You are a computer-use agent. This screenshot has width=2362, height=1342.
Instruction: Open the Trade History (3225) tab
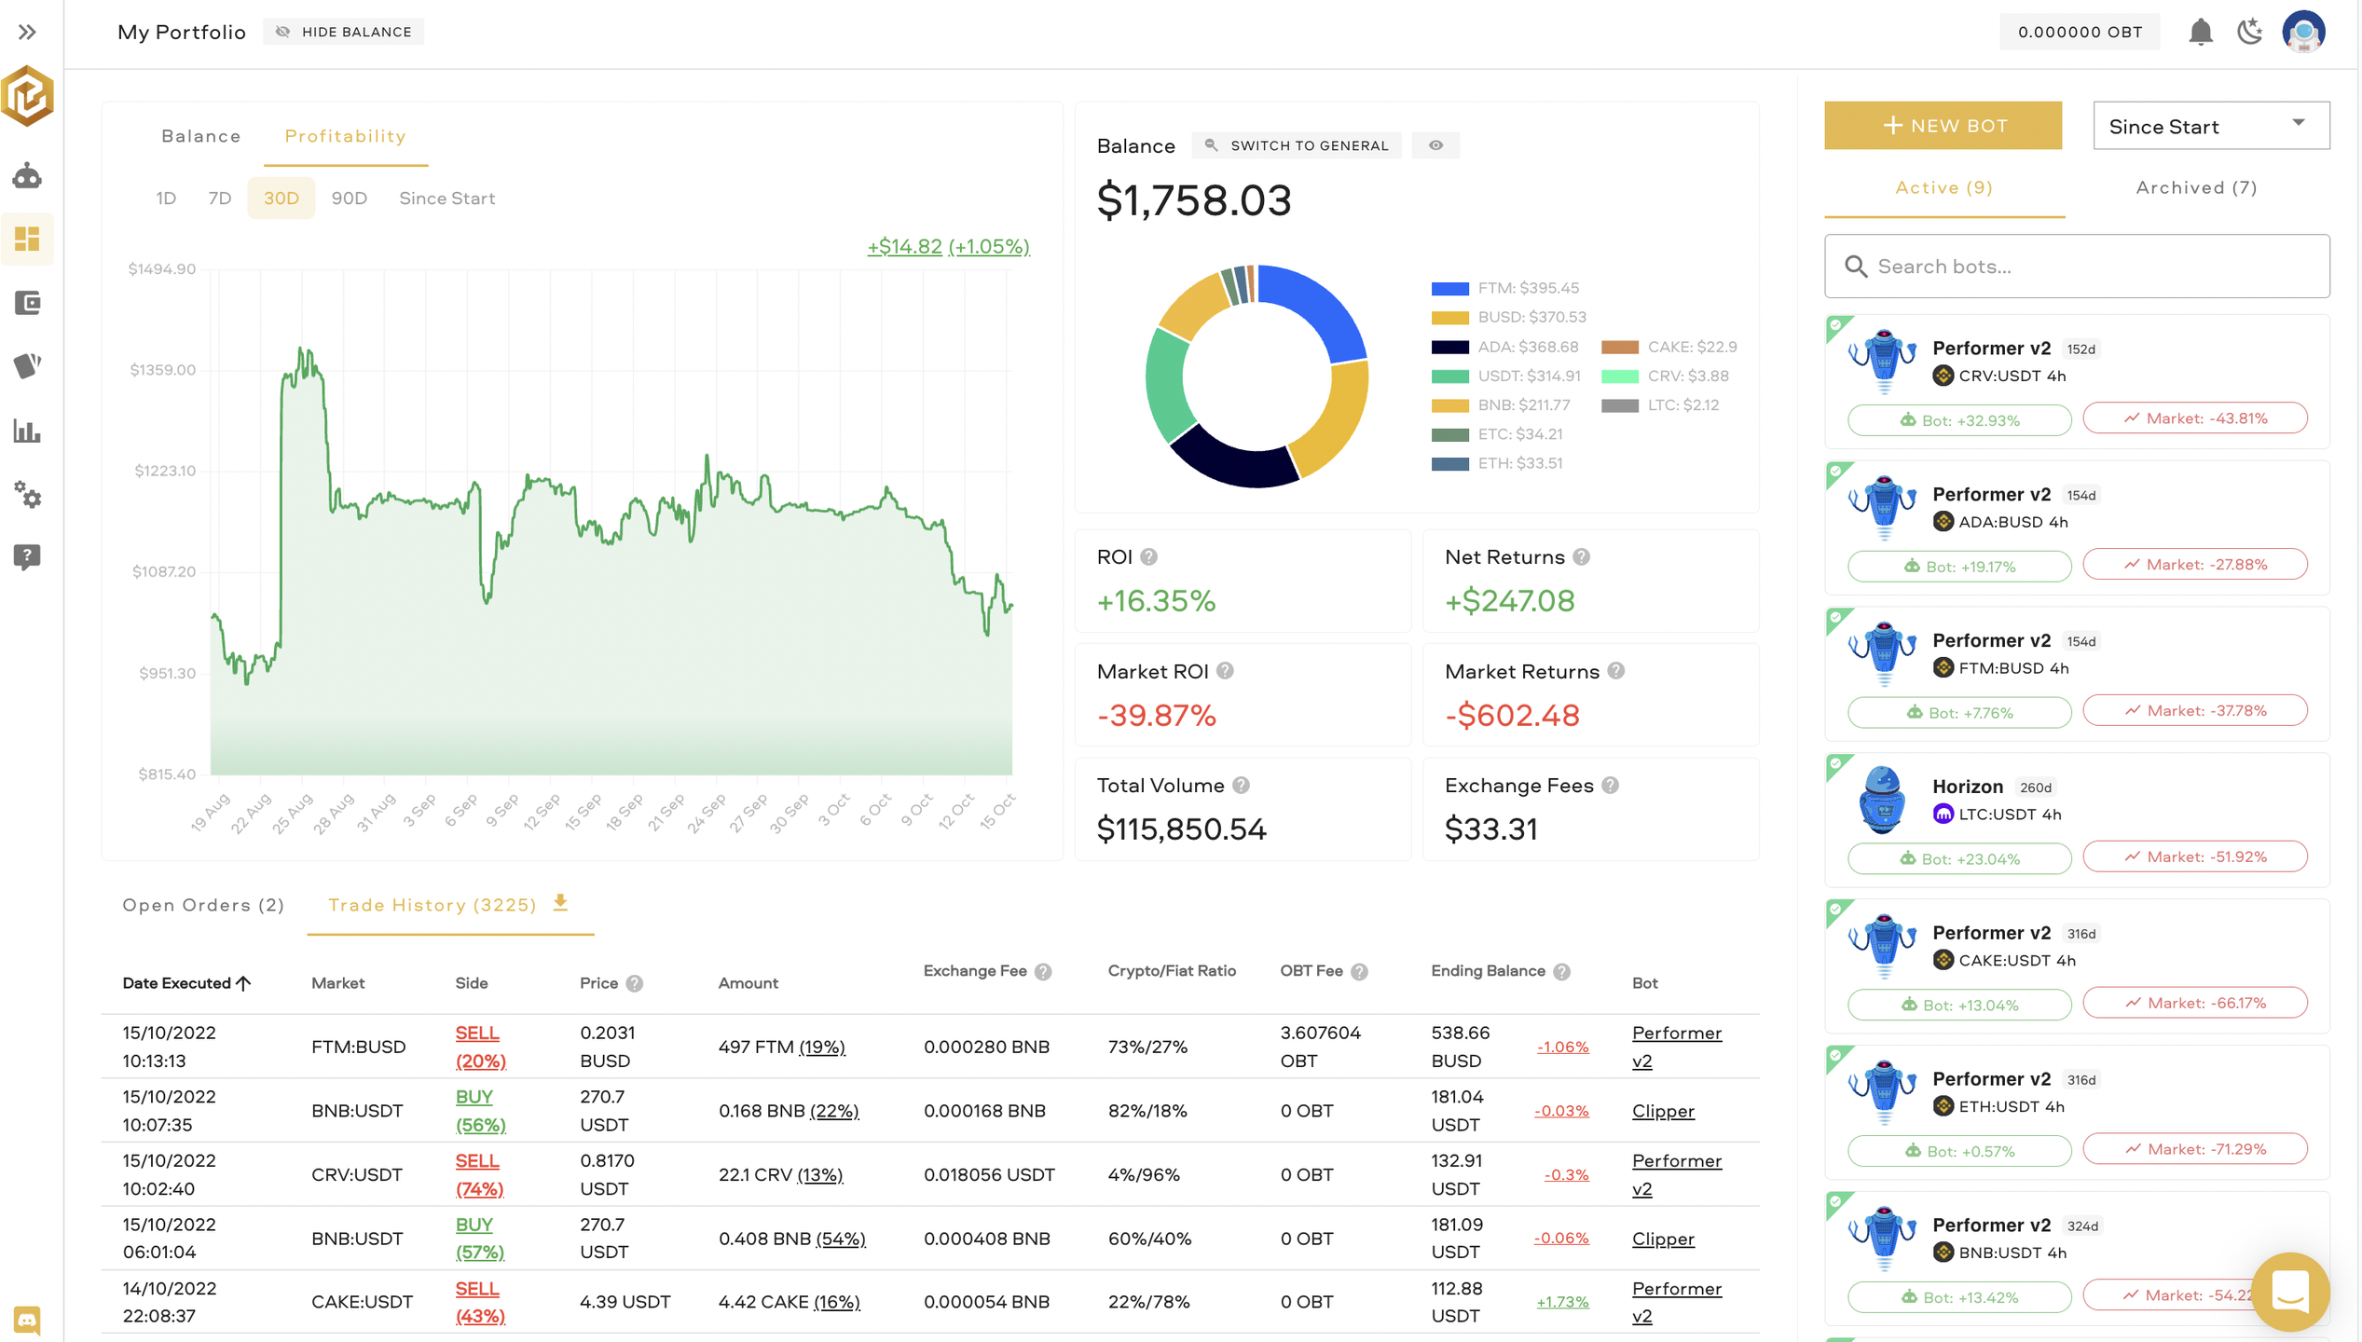[x=432, y=904]
